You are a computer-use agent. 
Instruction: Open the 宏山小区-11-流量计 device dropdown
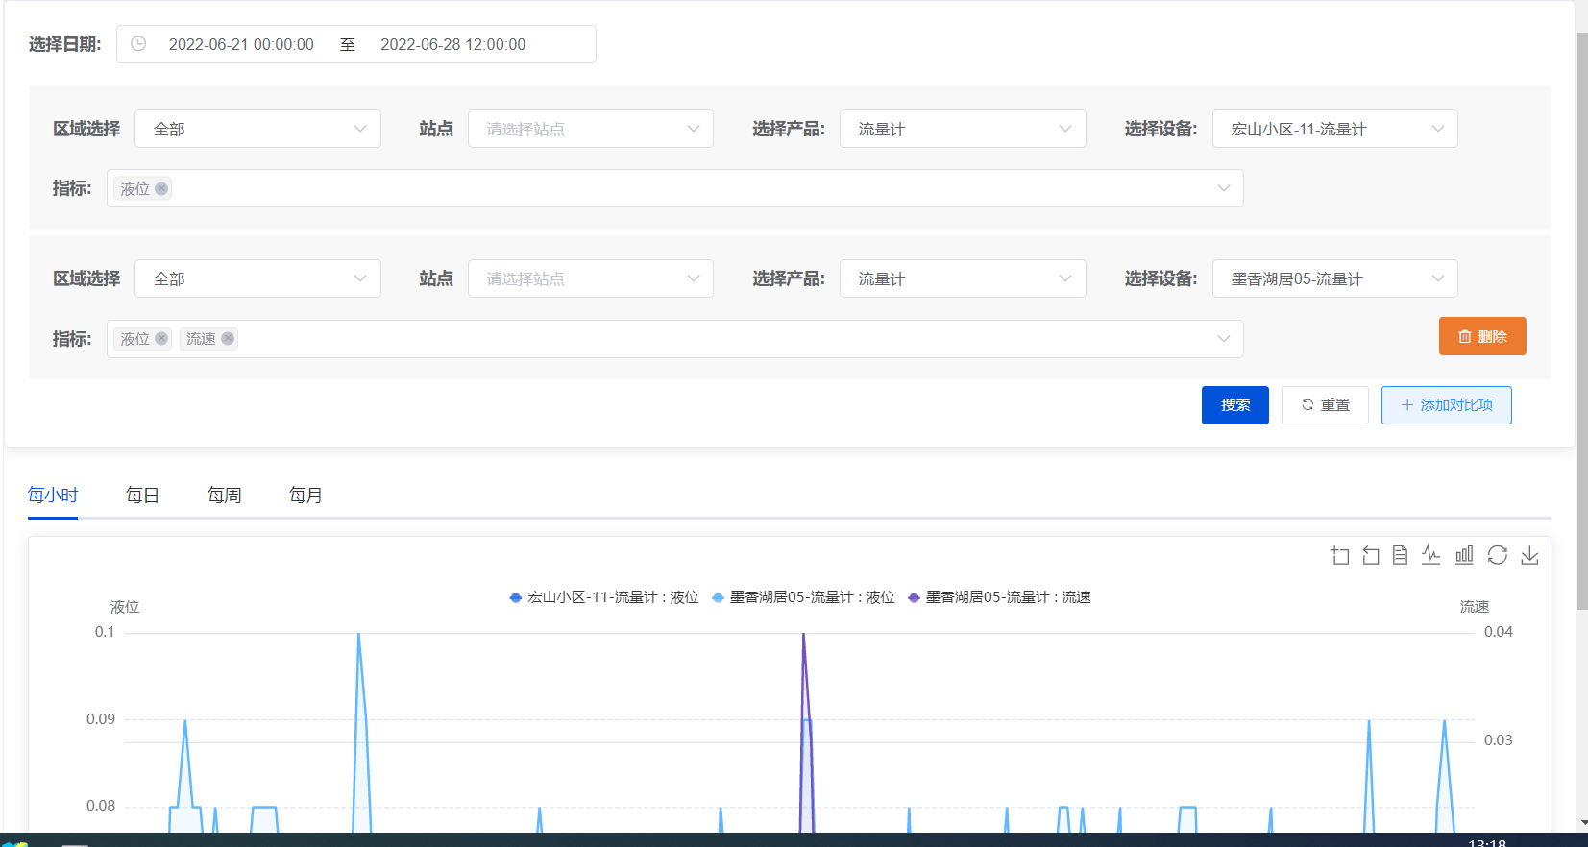click(1335, 129)
